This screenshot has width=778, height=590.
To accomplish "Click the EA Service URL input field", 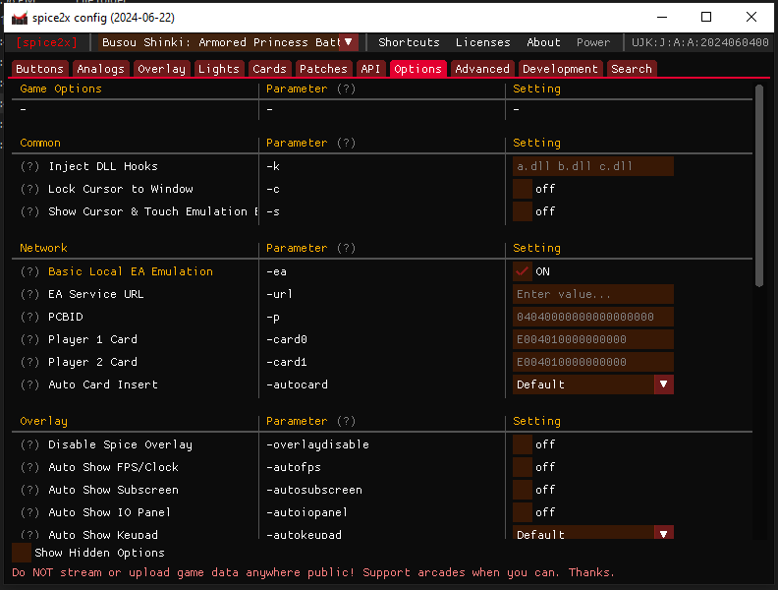I will [593, 294].
